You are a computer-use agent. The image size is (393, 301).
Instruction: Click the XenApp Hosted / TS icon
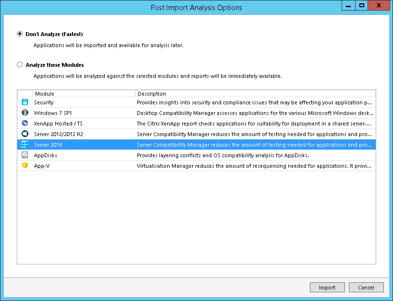[25, 124]
